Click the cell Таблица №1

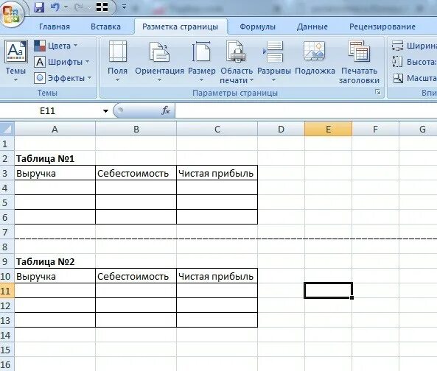click(55, 158)
